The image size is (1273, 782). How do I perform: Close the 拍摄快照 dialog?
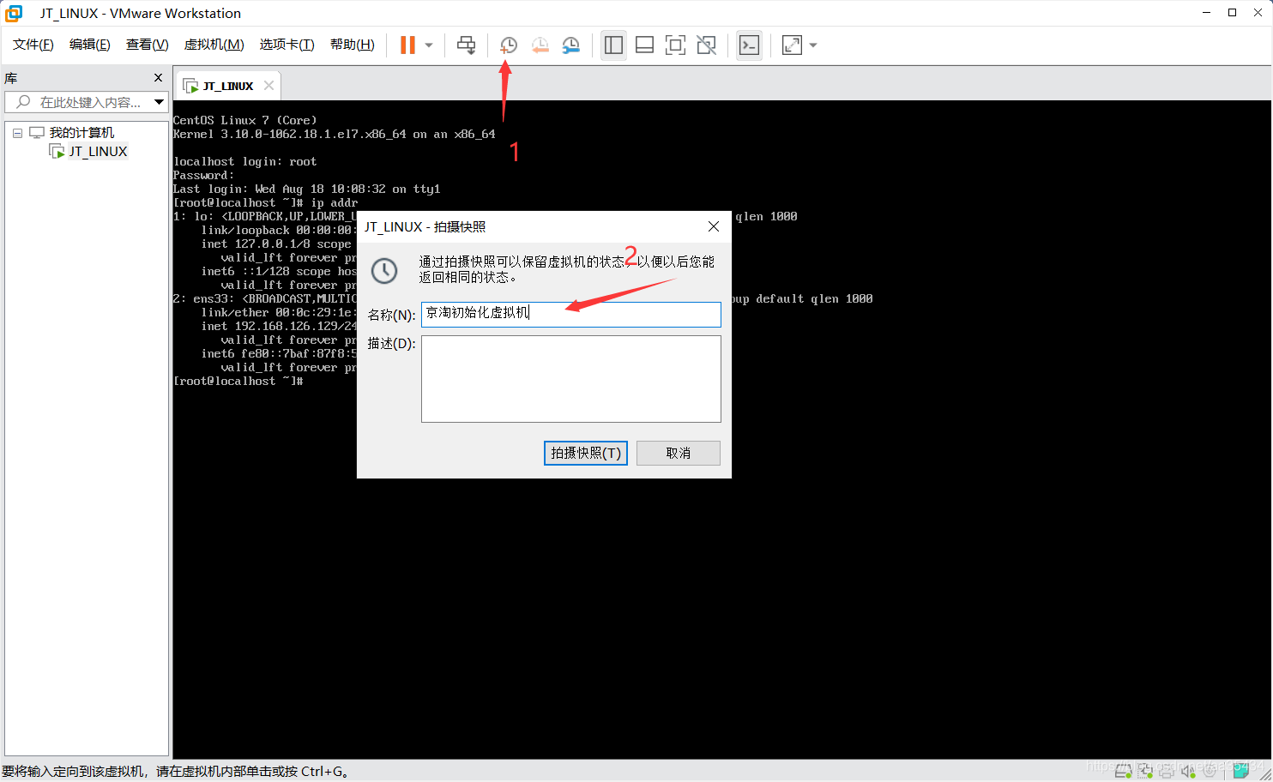tap(714, 226)
